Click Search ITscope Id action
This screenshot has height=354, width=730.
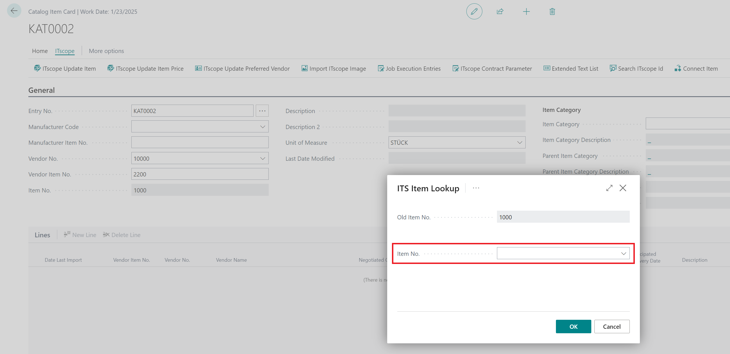636,68
